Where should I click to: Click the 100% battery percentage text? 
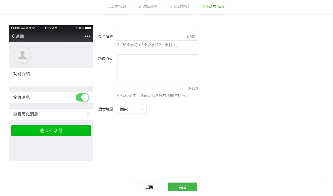[80, 28]
